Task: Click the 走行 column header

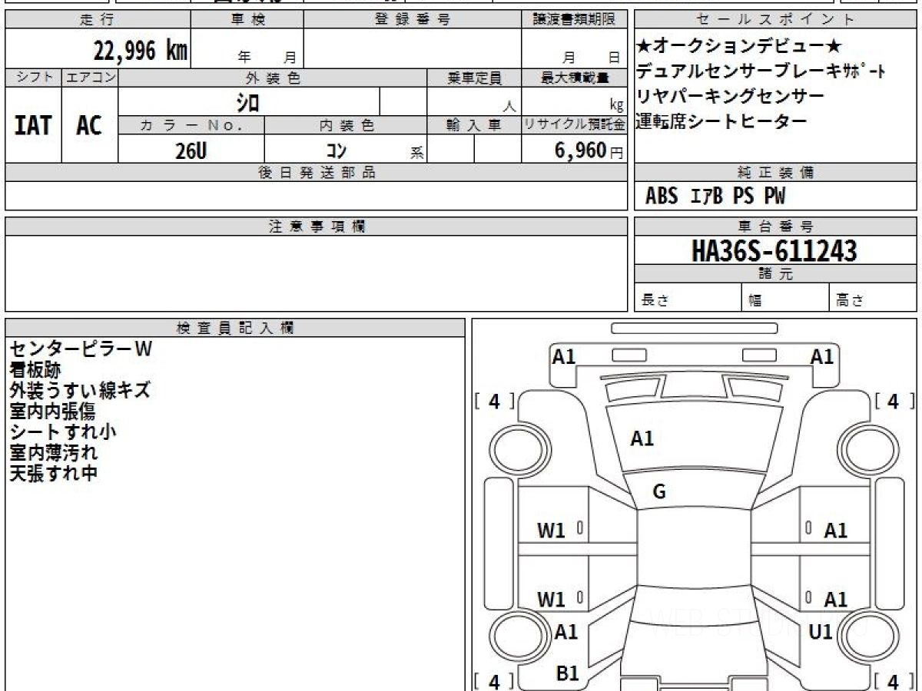Action: [98, 20]
